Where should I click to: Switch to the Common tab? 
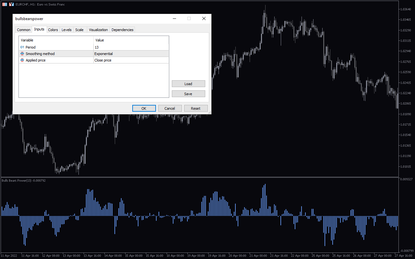(x=24, y=30)
